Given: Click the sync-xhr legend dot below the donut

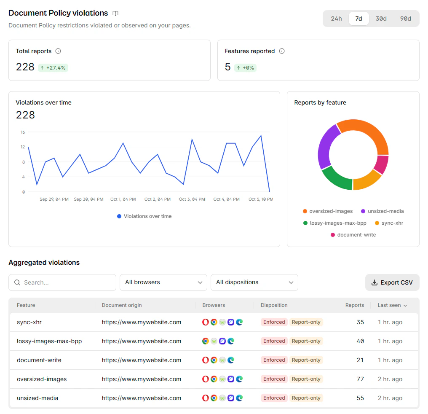Looking at the screenshot, I should tap(377, 223).
